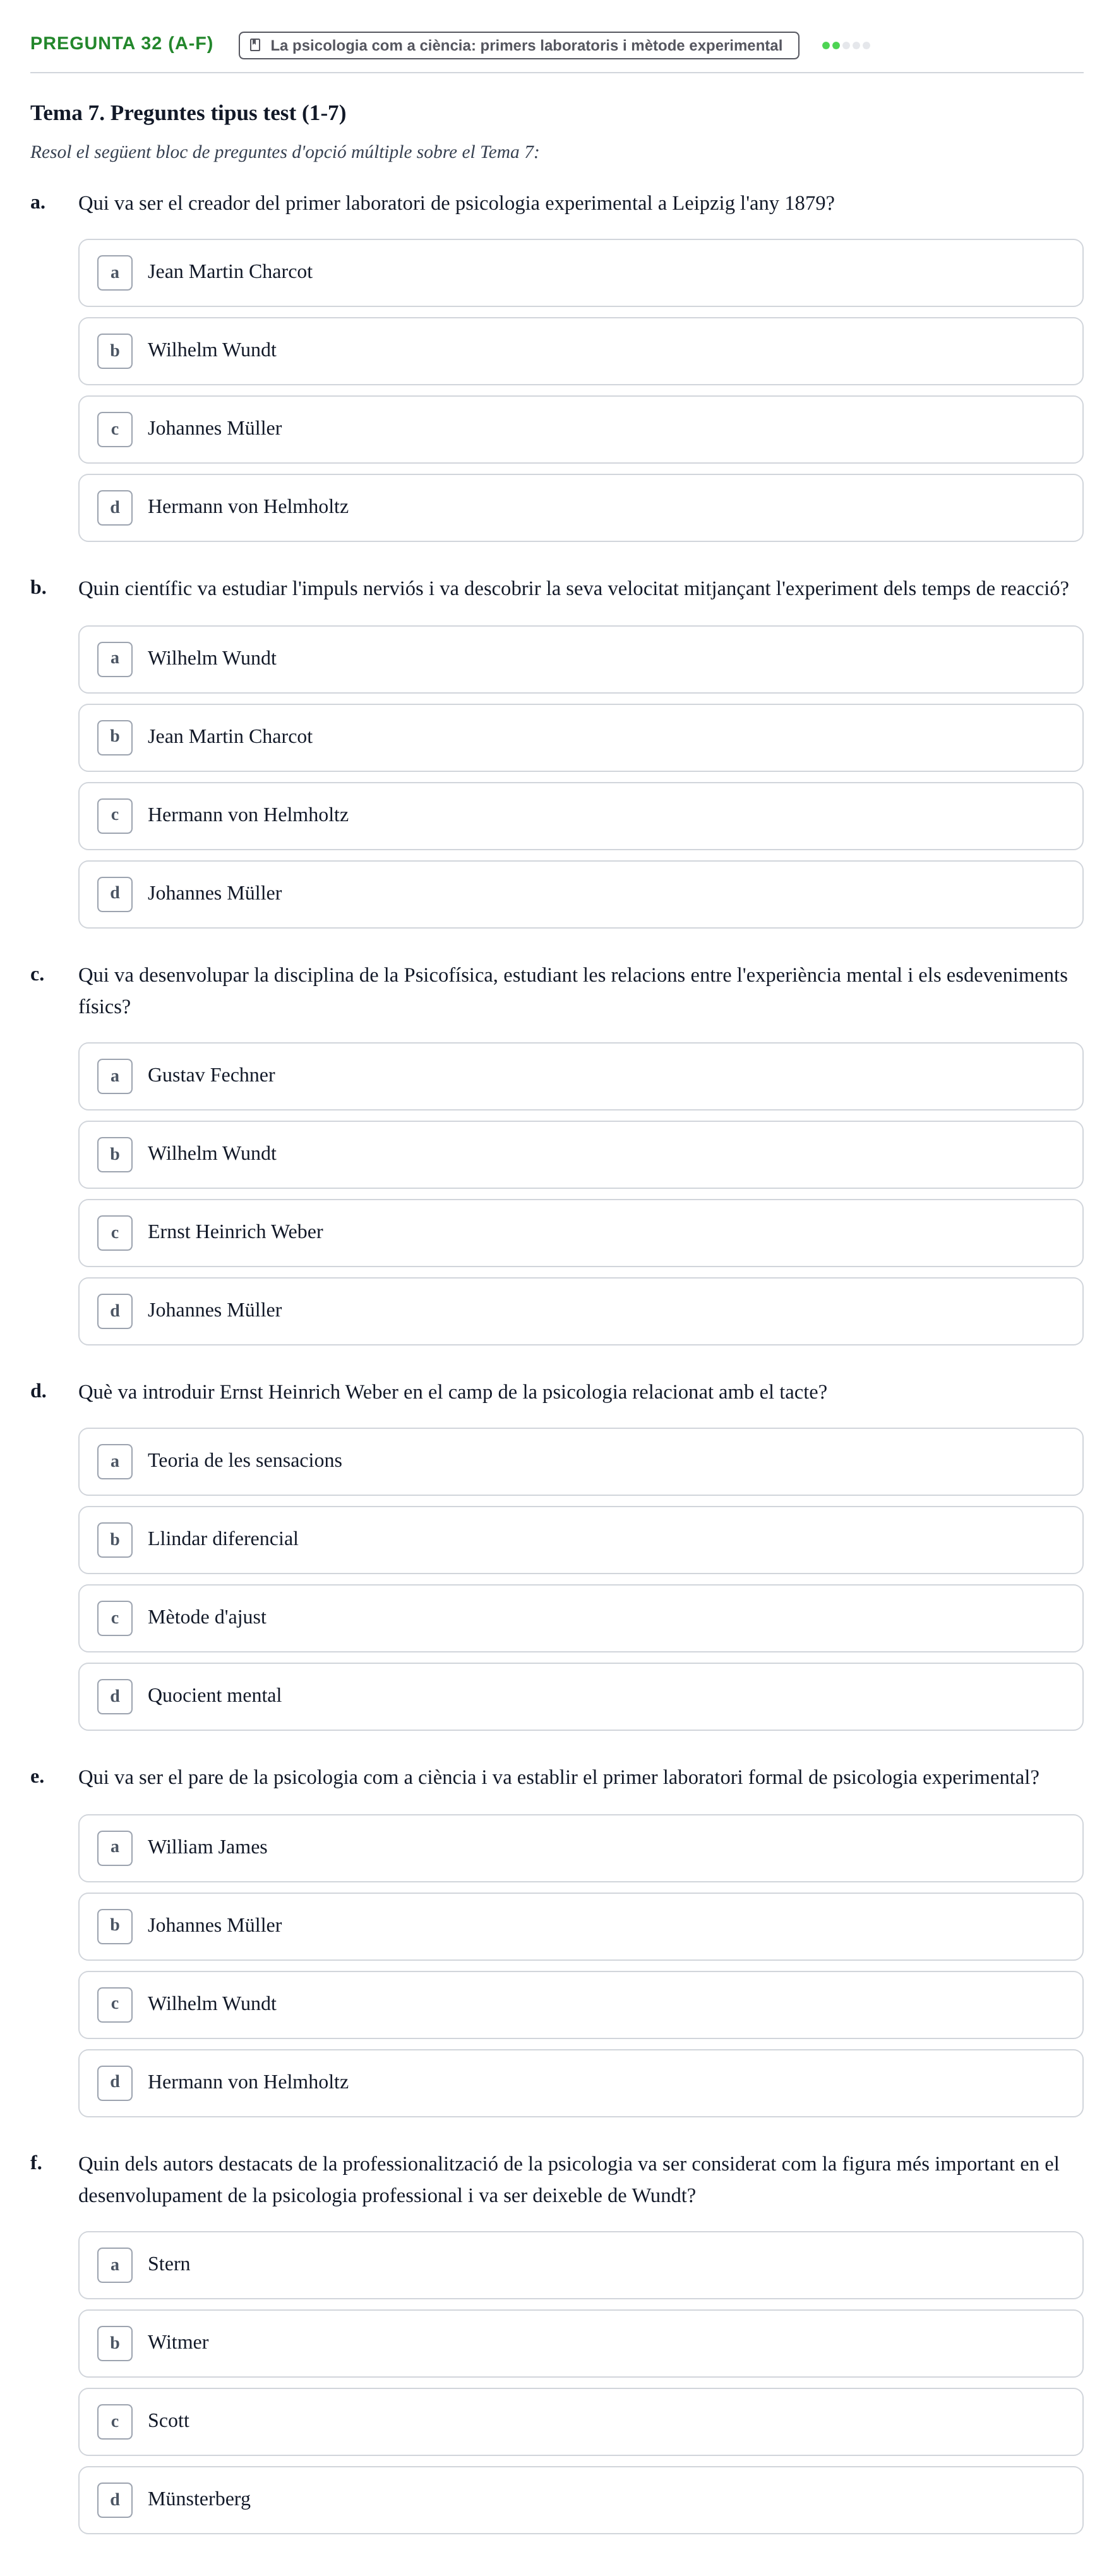Select Teoria de les sensacions option

(580, 1462)
